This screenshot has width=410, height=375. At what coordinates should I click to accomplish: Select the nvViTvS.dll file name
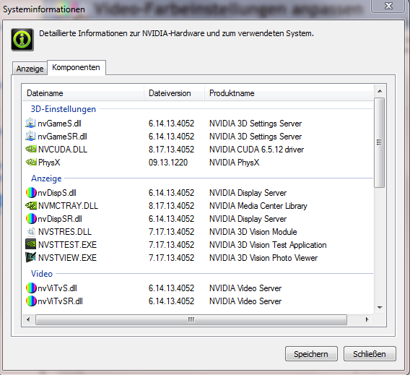pos(57,288)
